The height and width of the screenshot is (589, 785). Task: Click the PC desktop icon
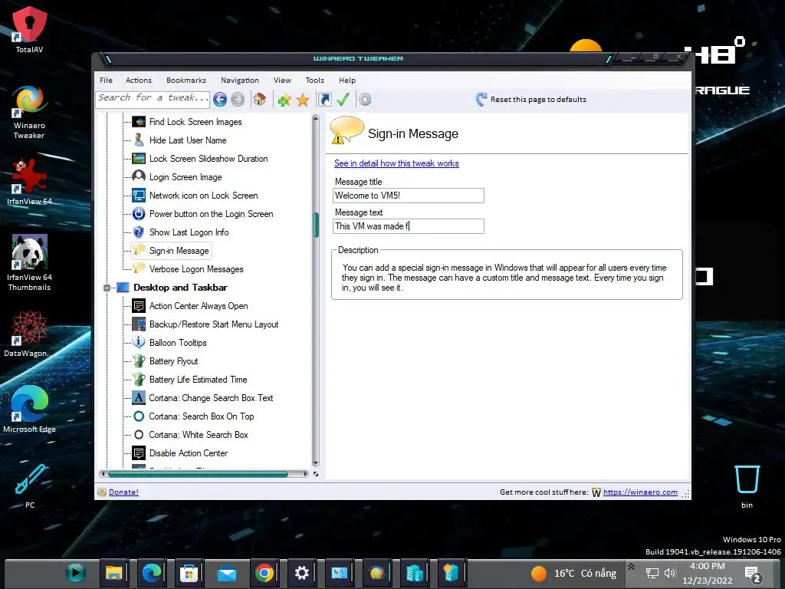pos(30,485)
